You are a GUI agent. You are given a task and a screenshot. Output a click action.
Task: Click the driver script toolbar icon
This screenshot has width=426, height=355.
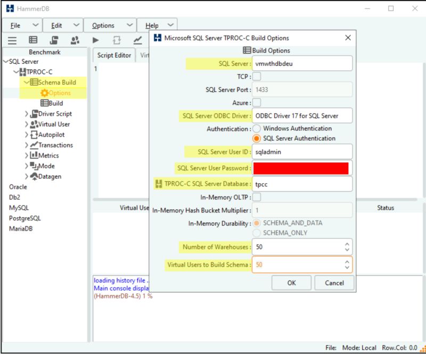54,40
